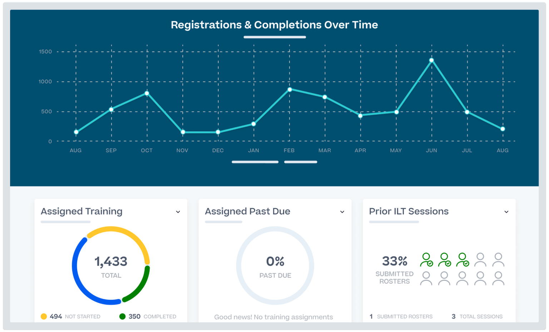Select the FEB data point near 870

click(290, 90)
